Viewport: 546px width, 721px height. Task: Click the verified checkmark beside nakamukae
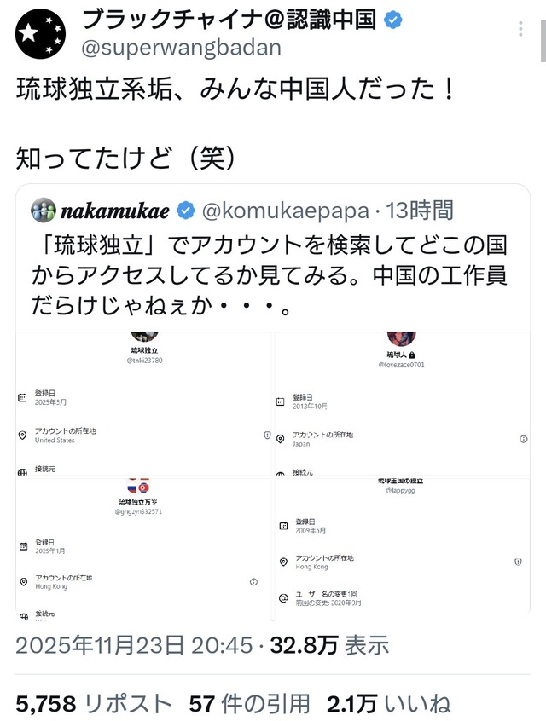point(184,209)
